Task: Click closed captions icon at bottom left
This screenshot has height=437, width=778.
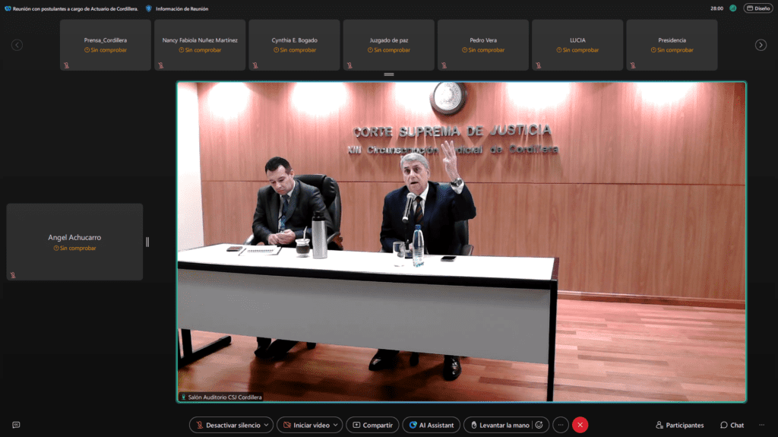Action: coord(16,425)
